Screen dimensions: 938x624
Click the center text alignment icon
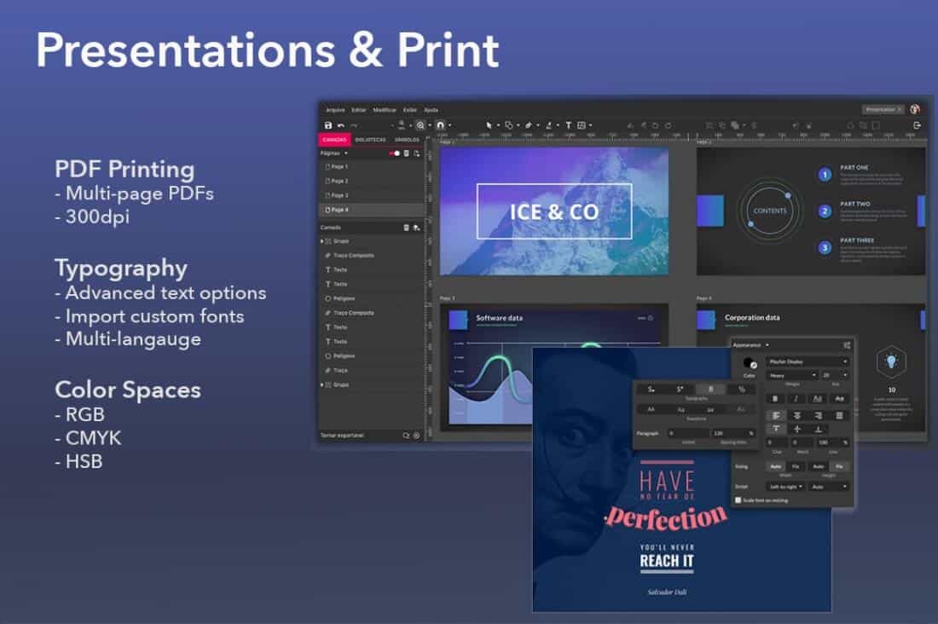point(796,415)
